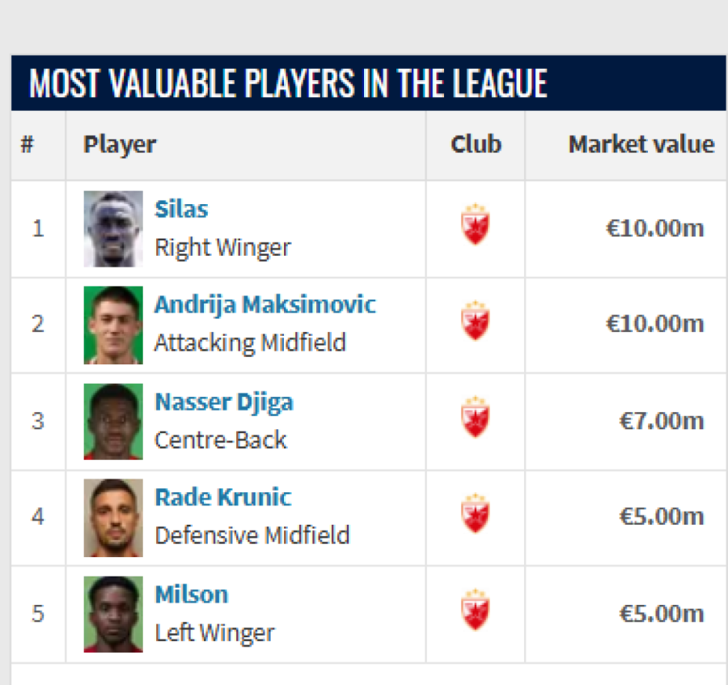Click the club crest in Milson's row
The height and width of the screenshot is (685, 728).
(475, 611)
